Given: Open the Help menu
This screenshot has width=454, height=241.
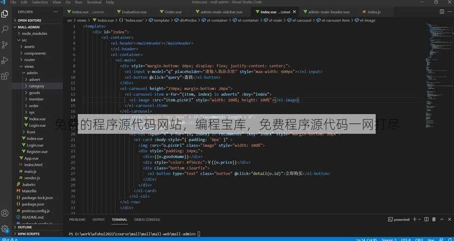Looking at the screenshot, I should pyautogui.click(x=110, y=2).
